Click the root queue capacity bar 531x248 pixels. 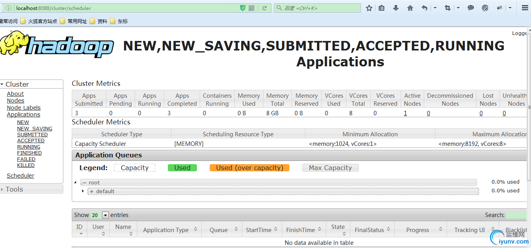[x=278, y=182]
